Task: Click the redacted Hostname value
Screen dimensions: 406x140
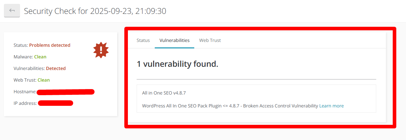Action: tap(66, 92)
